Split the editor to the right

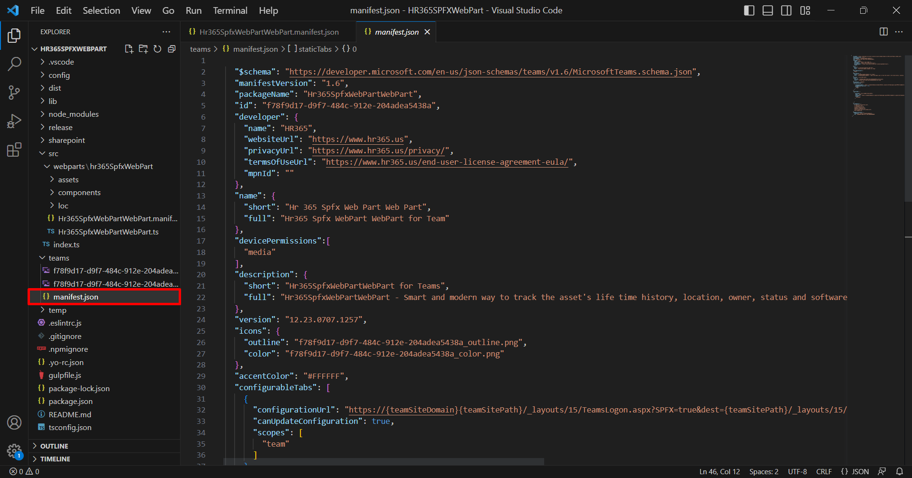point(883,32)
